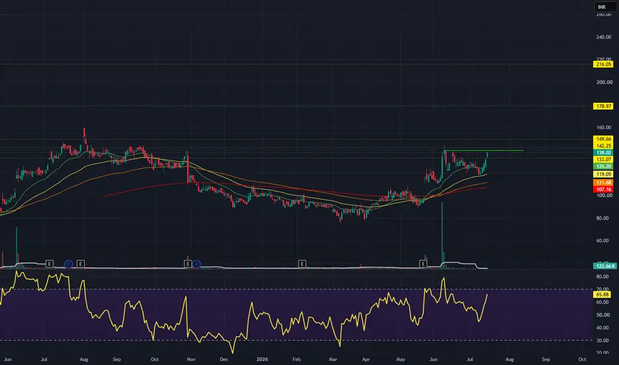Click the 122.66K volume label
Image resolution: width=619 pixels, height=365 pixels.
(605, 266)
